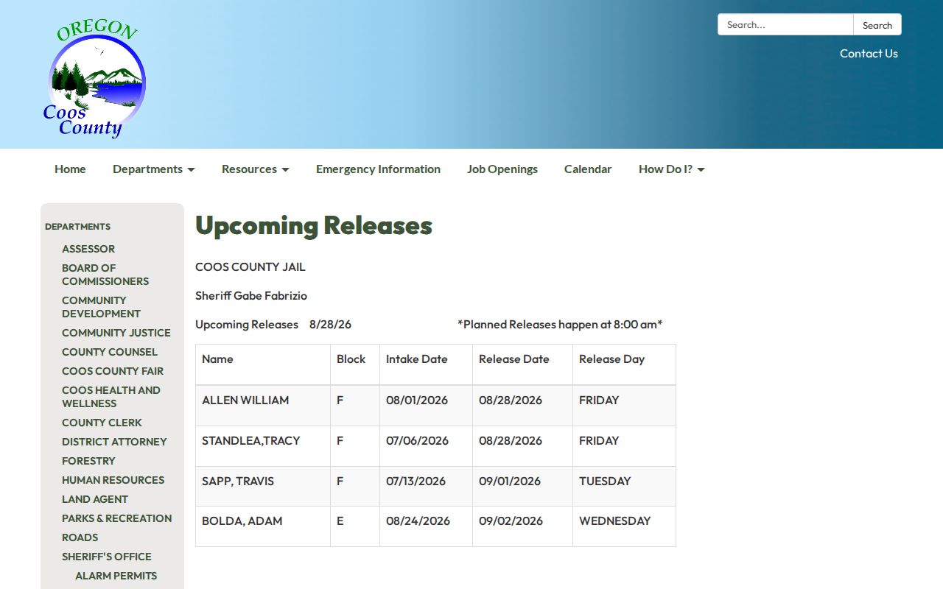Expand the Resources dropdown menu
The width and height of the screenshot is (943, 589).
[255, 169]
